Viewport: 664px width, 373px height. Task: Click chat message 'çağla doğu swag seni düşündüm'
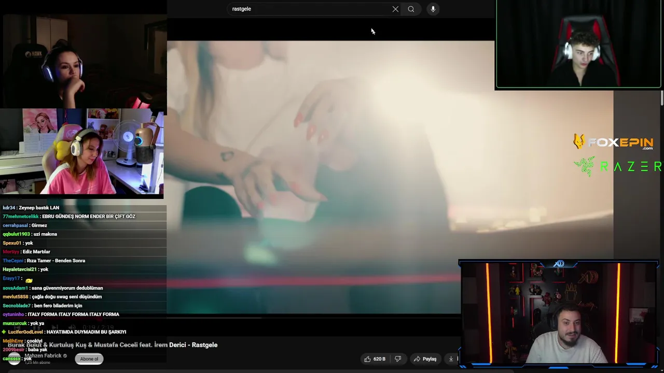click(66, 297)
